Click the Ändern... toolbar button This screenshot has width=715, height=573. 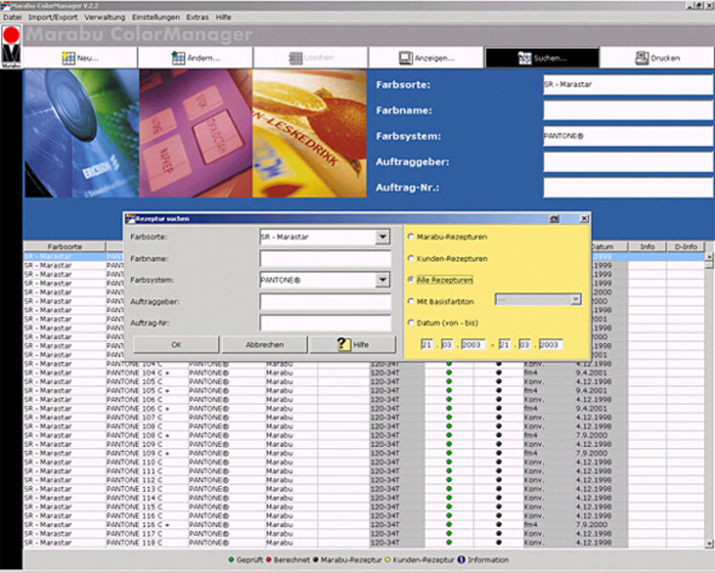point(196,58)
